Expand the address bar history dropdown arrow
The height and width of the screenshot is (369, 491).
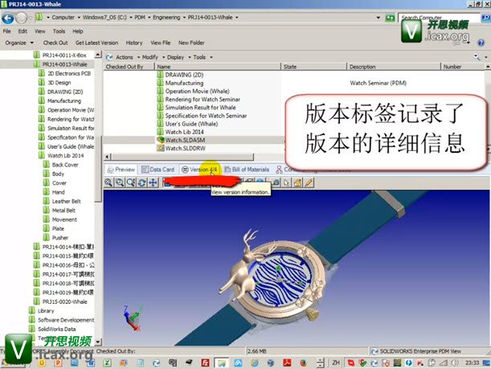(x=378, y=18)
